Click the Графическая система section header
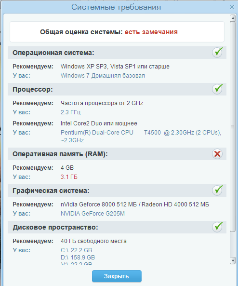 pyautogui.click(x=117, y=191)
